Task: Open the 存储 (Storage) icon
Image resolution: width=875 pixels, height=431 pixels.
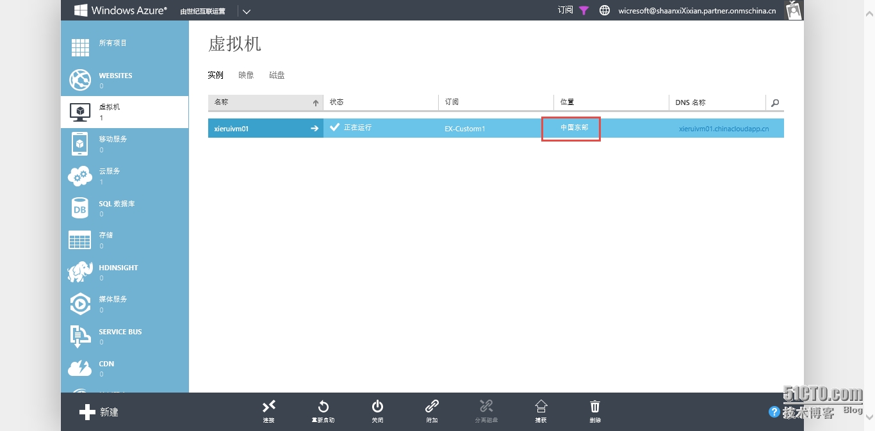Action: 80,240
